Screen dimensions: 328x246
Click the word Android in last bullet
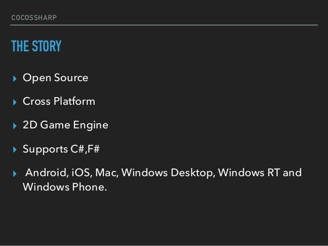[47, 173]
